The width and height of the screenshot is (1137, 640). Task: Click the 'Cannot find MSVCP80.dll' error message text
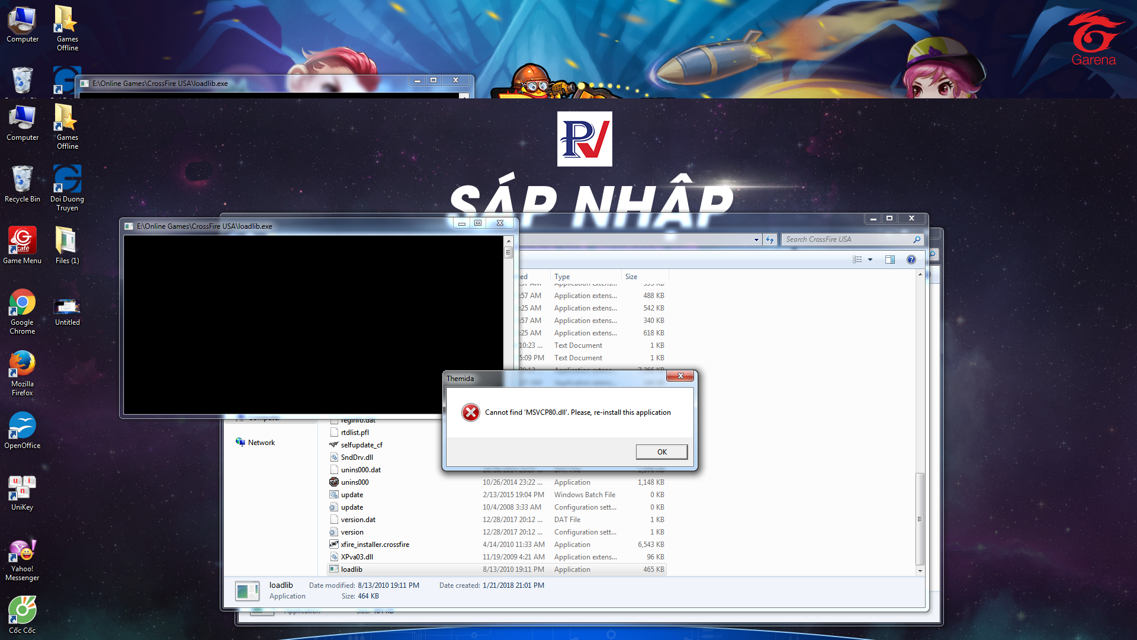[x=577, y=412]
